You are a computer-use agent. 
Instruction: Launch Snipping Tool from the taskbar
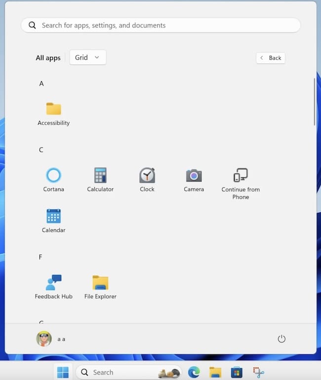[x=258, y=372]
